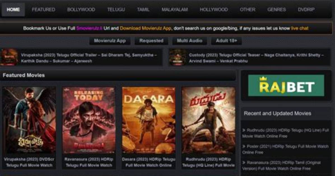This screenshot has height=176, width=335.
Task: Click the Download Movierulz App link
Action: 145,28
